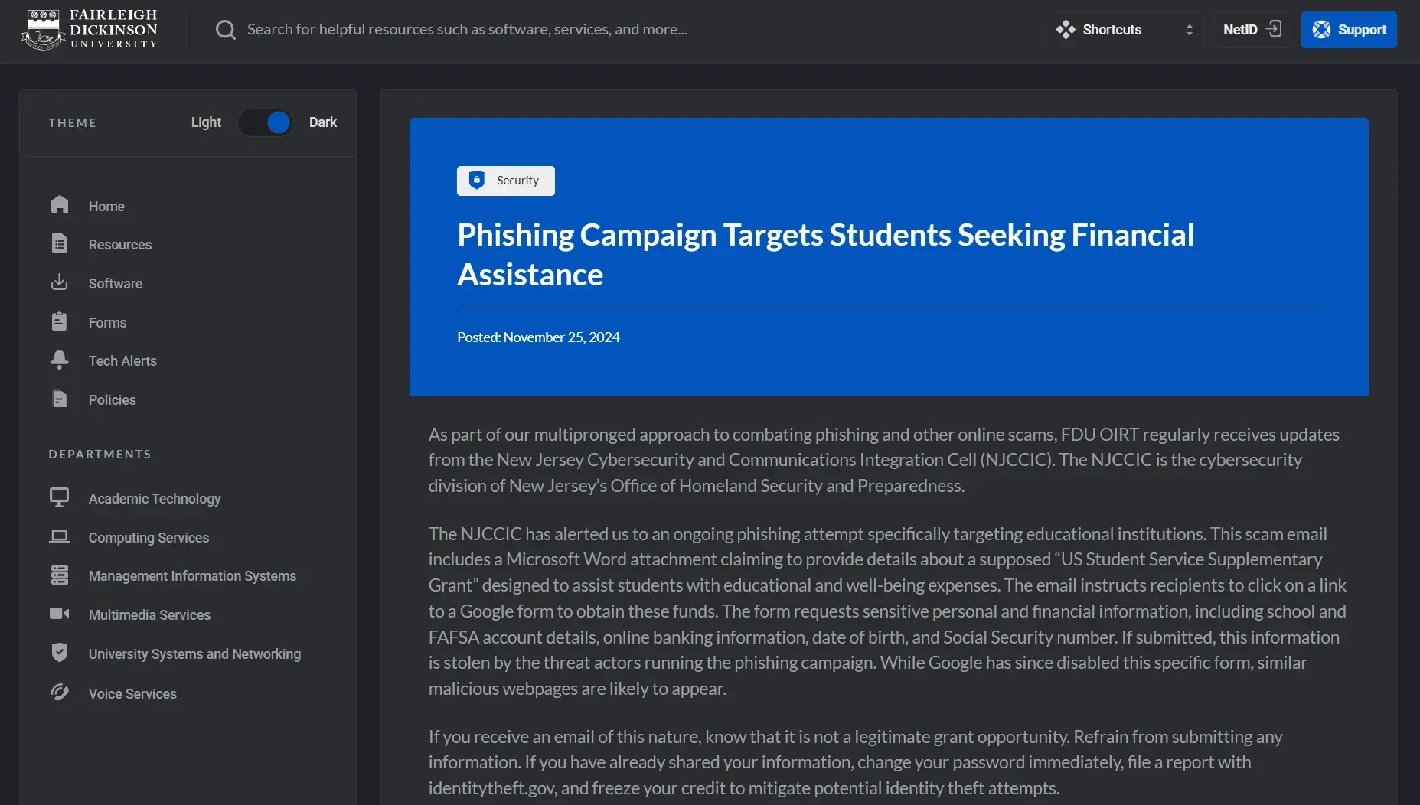The height and width of the screenshot is (805, 1420).
Task: Click the search magnifier icon
Action: [x=226, y=30]
